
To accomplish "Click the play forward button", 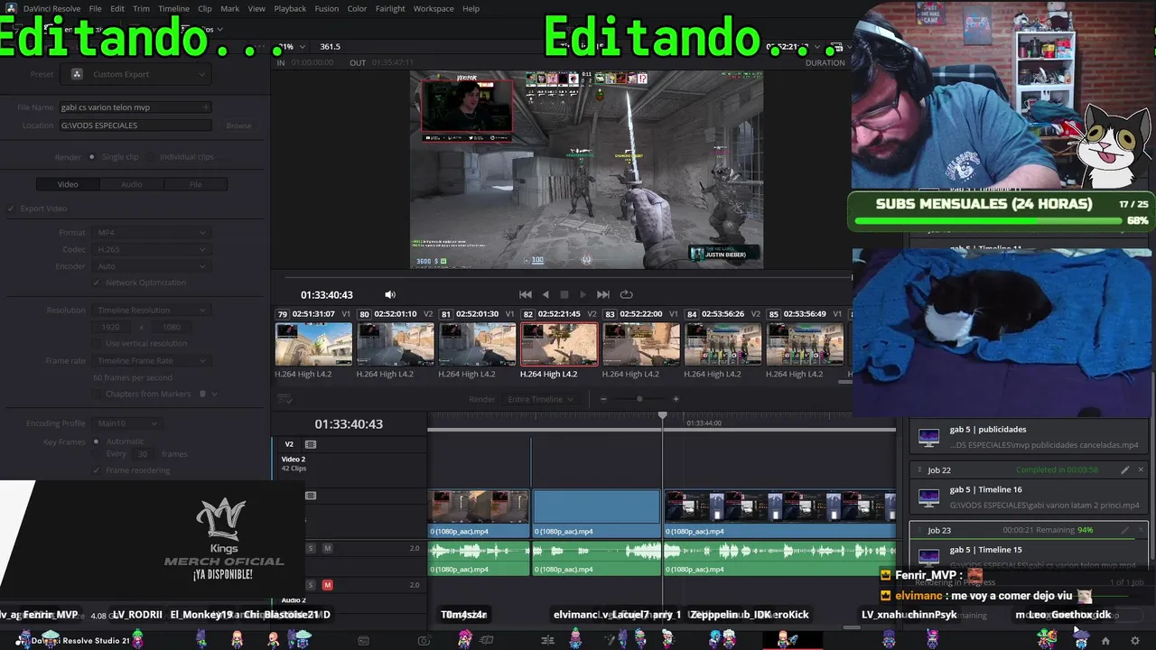I will (x=583, y=294).
